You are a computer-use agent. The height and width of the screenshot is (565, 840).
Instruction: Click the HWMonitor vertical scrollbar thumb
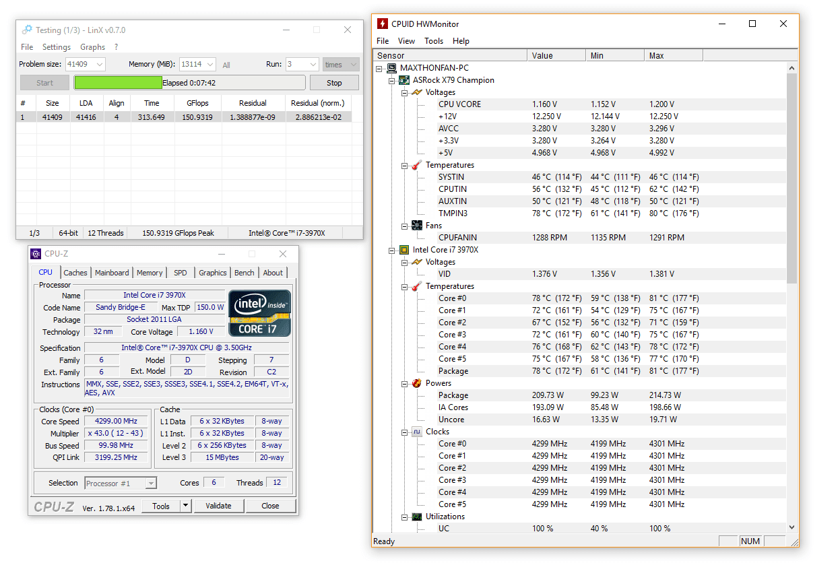[x=791, y=178]
